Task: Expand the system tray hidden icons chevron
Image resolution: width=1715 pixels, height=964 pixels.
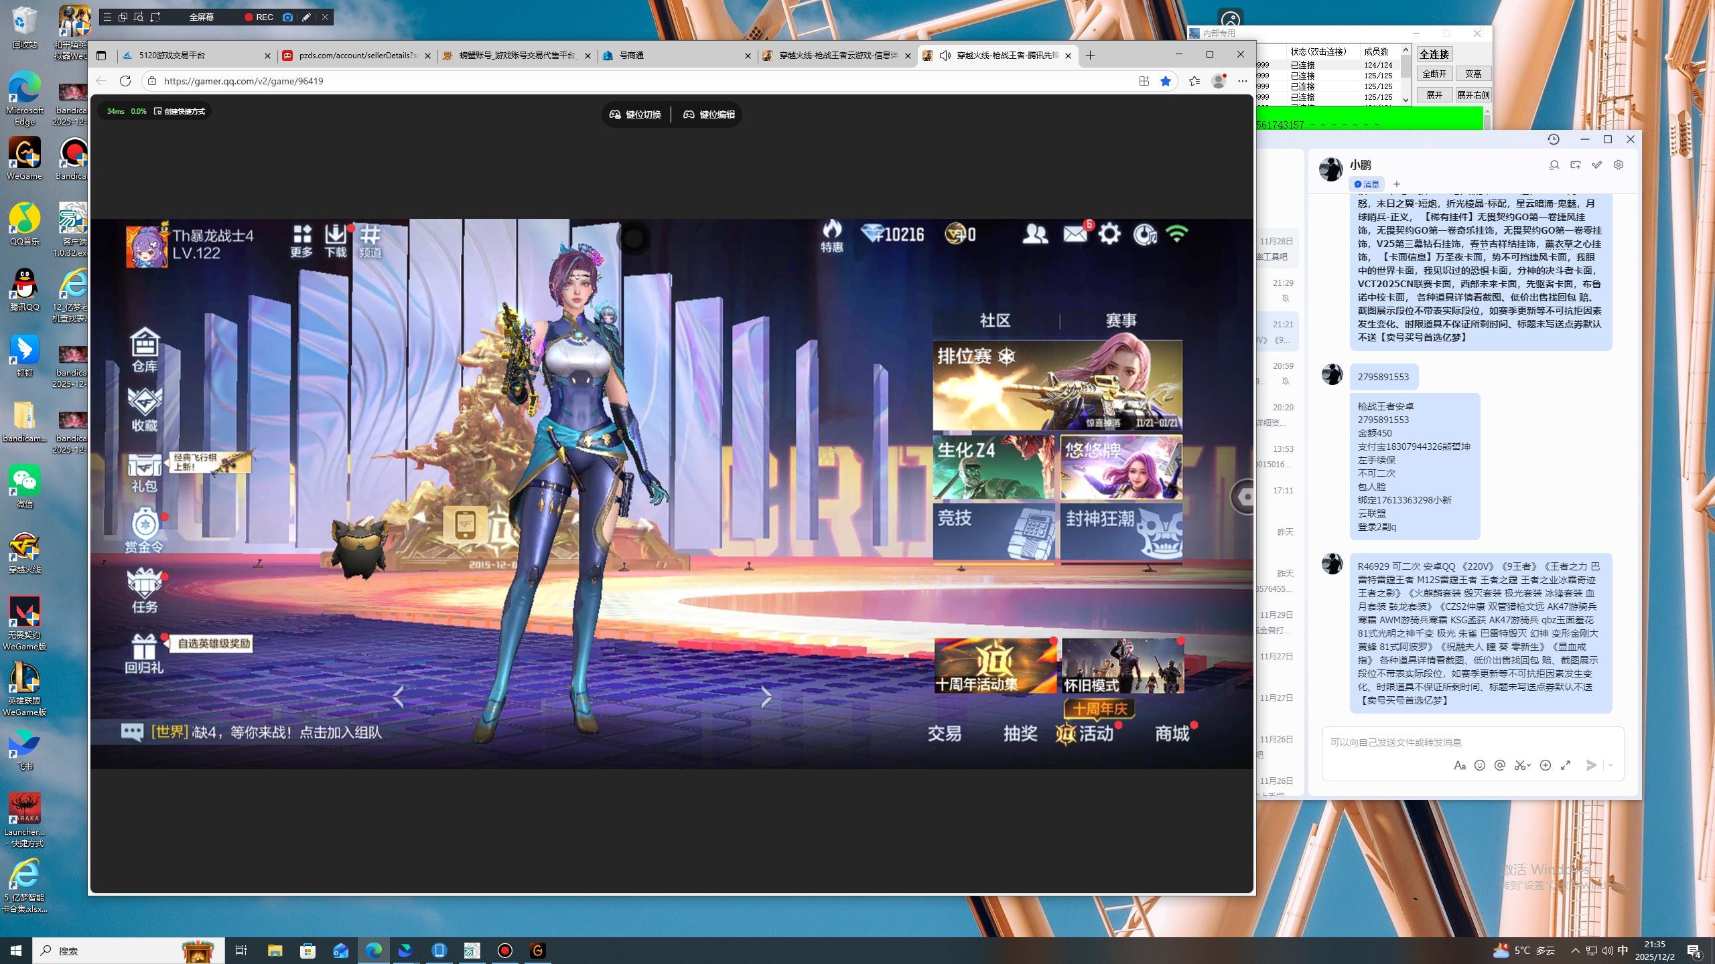Action: click(x=1575, y=951)
